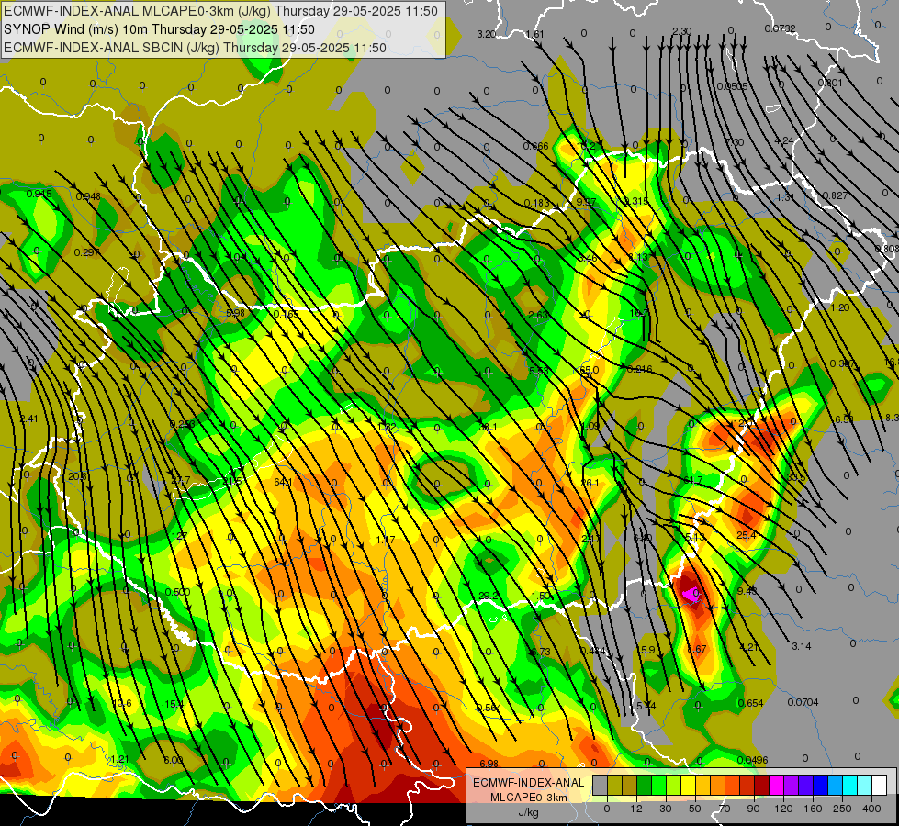
Task: Click the magenta swatch in the legend
Action: click(x=776, y=785)
